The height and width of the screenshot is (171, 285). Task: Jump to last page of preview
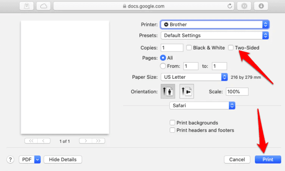(x=98, y=141)
